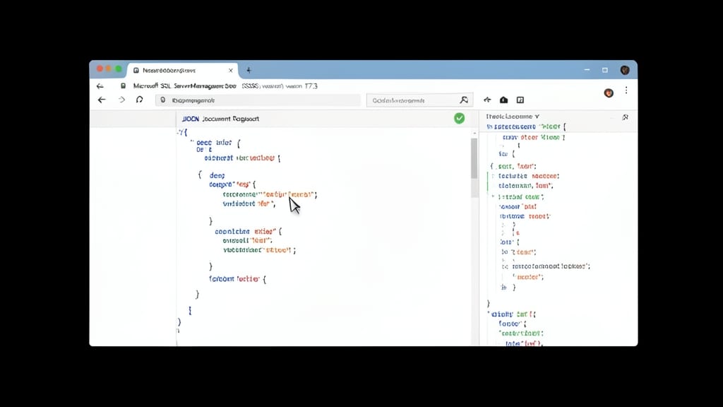Open a new tab with plus button

pyautogui.click(x=249, y=70)
